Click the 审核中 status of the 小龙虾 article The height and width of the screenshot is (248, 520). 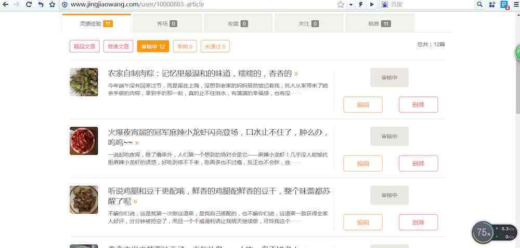coord(389,136)
